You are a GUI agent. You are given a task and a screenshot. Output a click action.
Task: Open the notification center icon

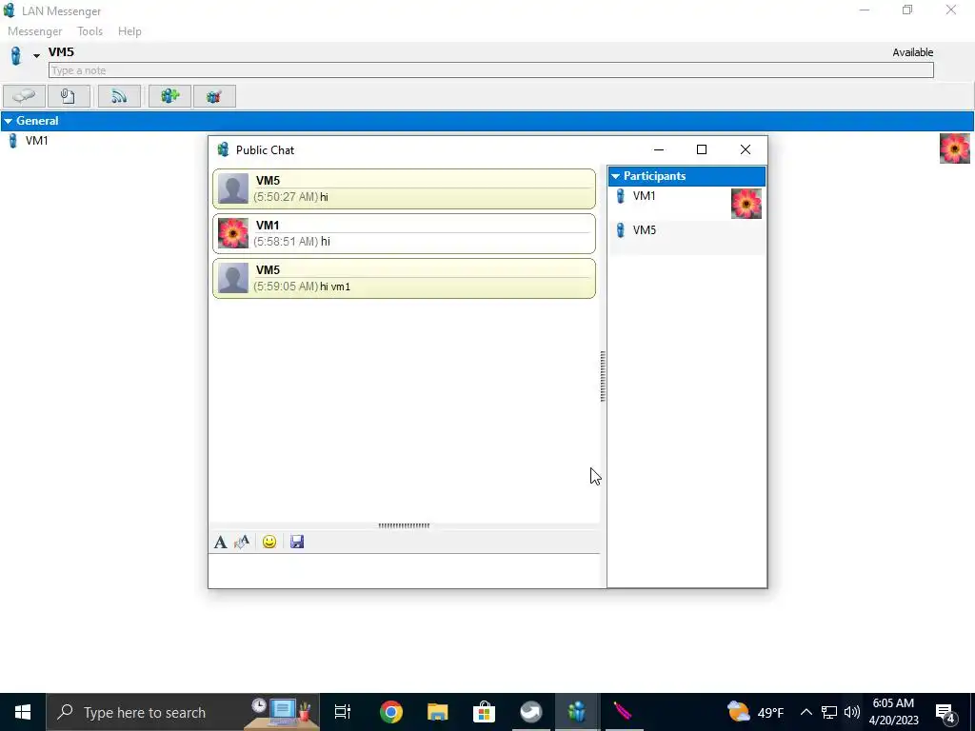pyautogui.click(x=945, y=712)
